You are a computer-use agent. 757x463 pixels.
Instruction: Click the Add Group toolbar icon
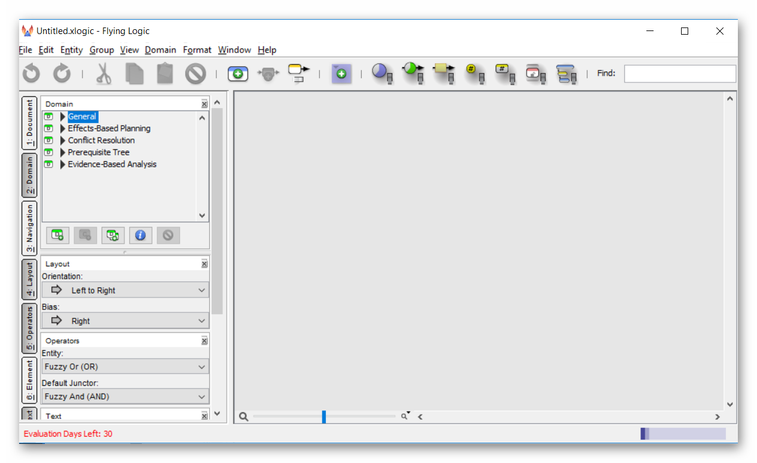pyautogui.click(x=341, y=73)
